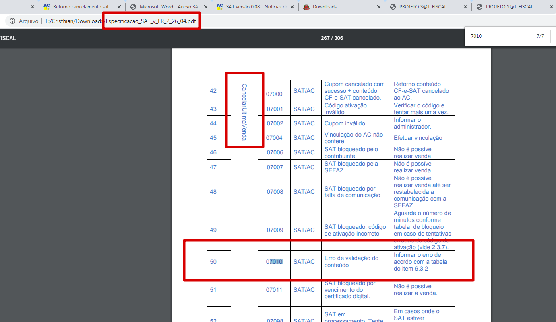The width and height of the screenshot is (556, 322).
Task: Close the Downloads tab
Action: pyautogui.click(x=379, y=7)
